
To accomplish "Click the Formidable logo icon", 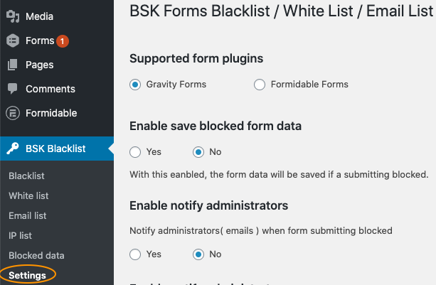I will 12,113.
